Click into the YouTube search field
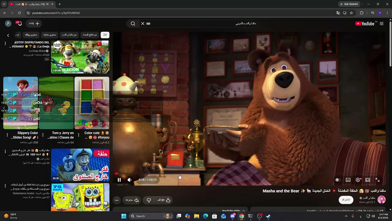 click(202, 24)
